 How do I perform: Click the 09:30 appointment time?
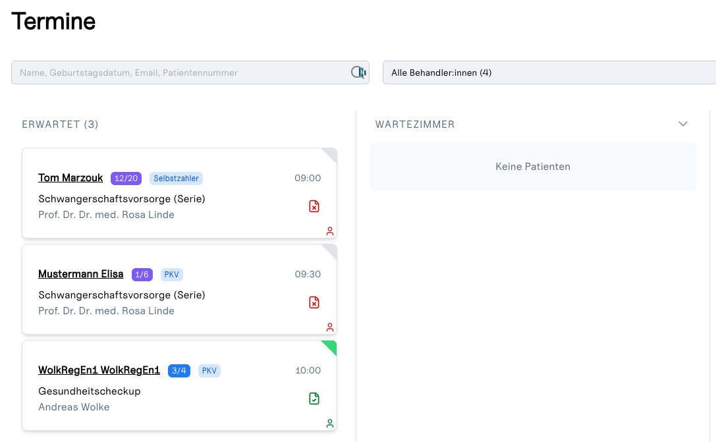coord(308,274)
